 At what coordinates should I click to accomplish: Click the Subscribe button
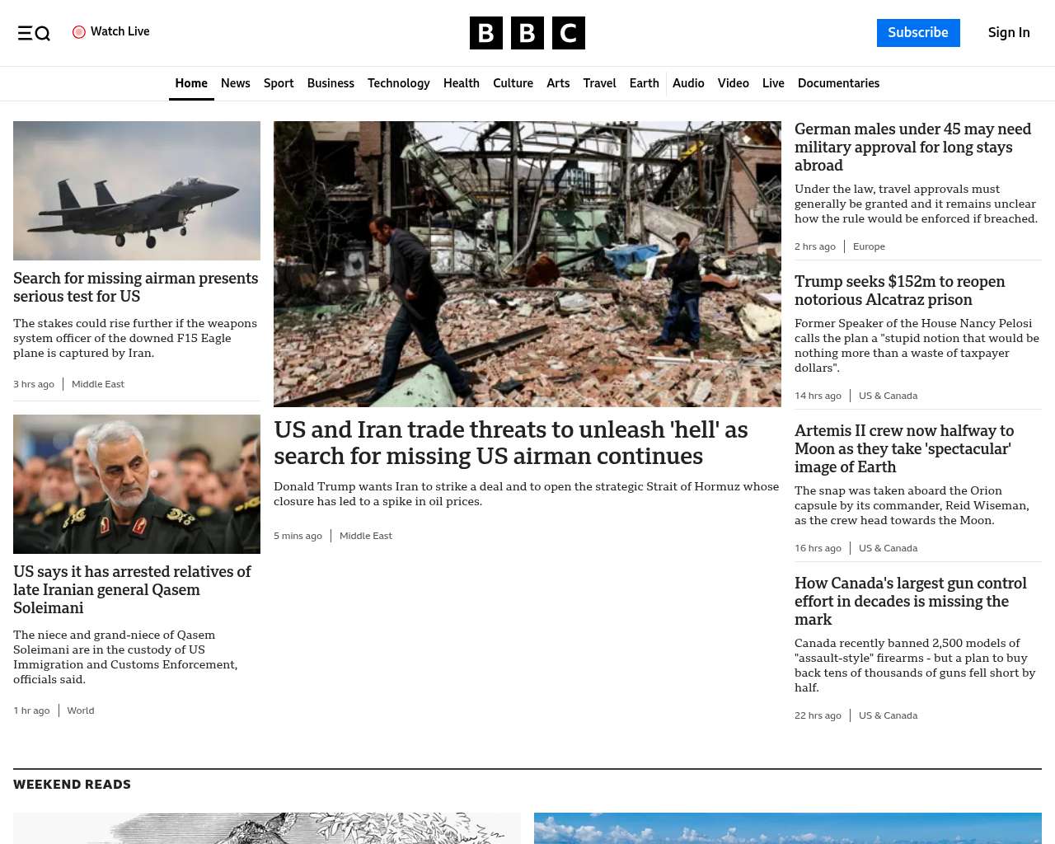pos(918,33)
